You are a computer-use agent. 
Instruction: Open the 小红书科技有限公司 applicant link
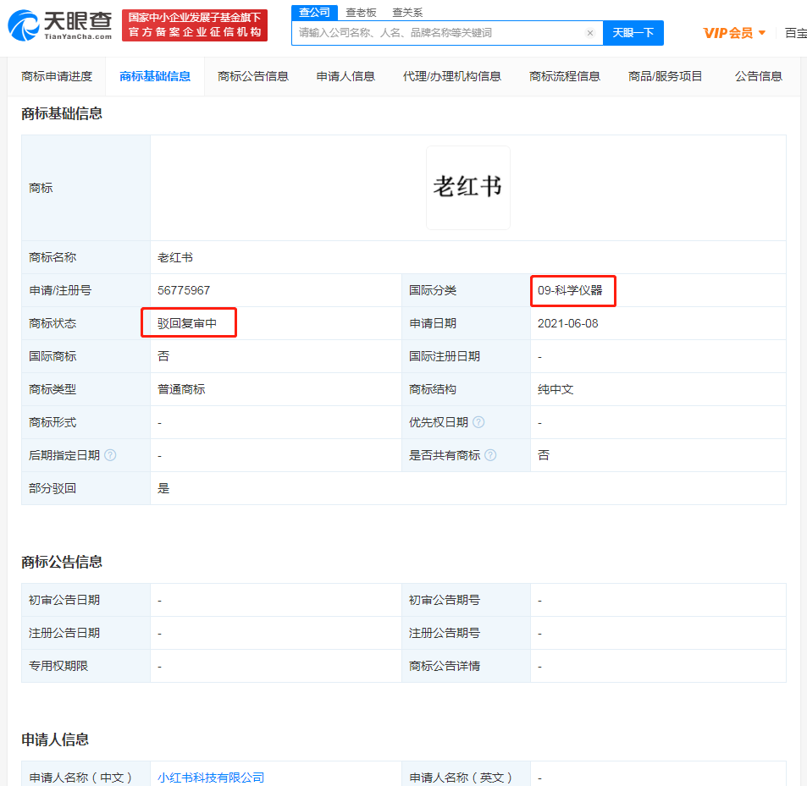pos(211,777)
